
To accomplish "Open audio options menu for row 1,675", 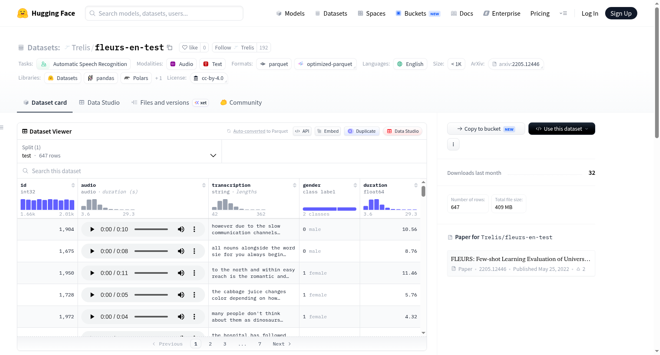I will [x=194, y=251].
